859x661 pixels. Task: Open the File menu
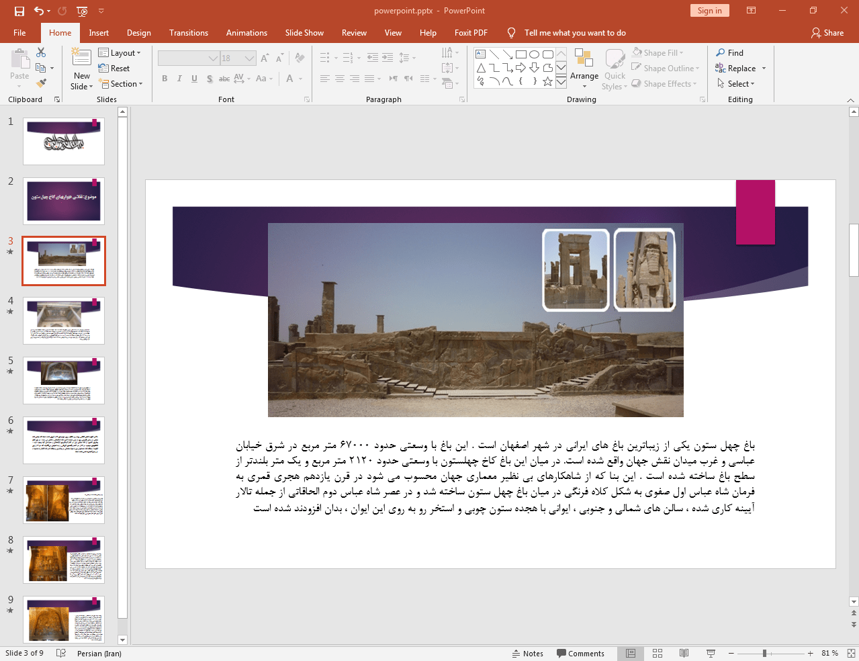19,33
